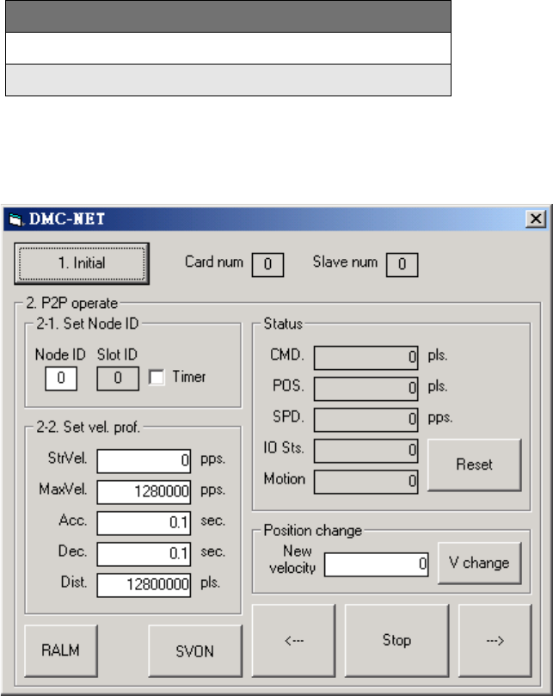This screenshot has width=553, height=696.
Task: Move backward with left arrow button
Action: point(294,641)
